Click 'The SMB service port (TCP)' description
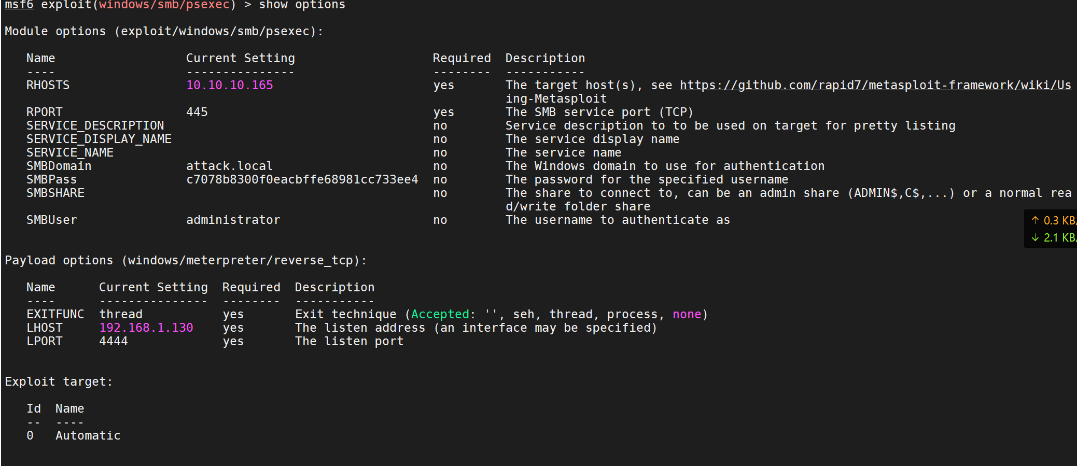1077x466 pixels. point(599,112)
